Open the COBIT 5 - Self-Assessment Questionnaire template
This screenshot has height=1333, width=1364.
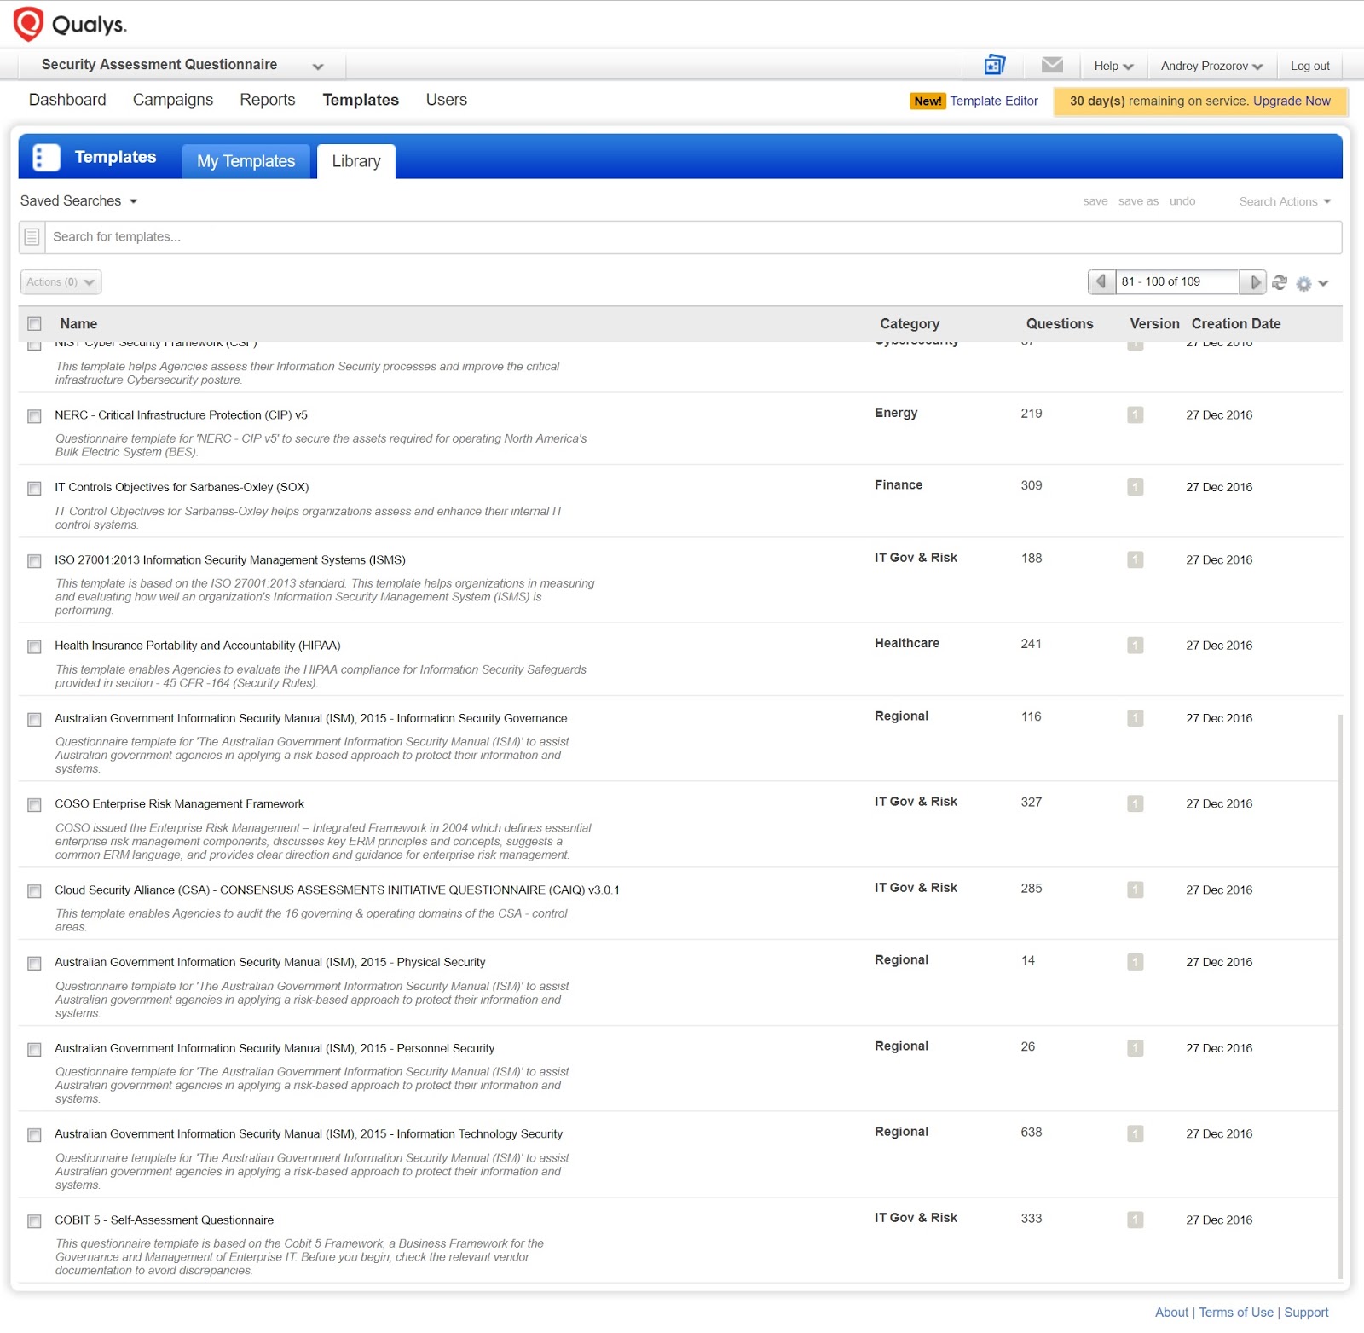click(165, 1220)
